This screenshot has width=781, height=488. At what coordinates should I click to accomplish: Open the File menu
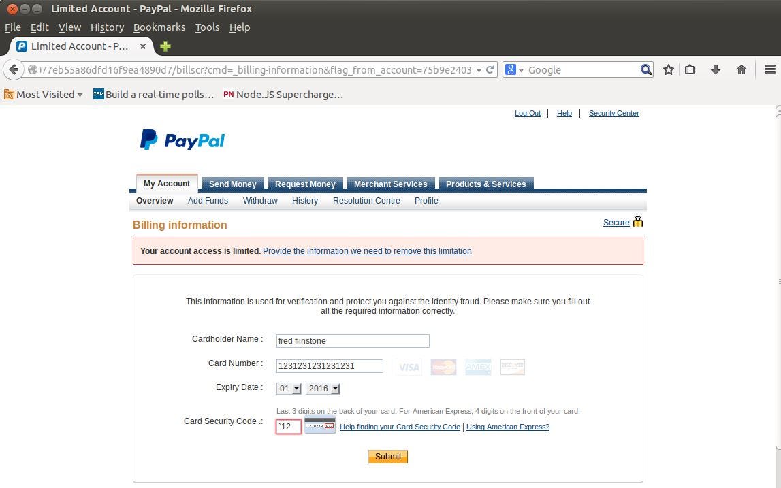coord(12,27)
